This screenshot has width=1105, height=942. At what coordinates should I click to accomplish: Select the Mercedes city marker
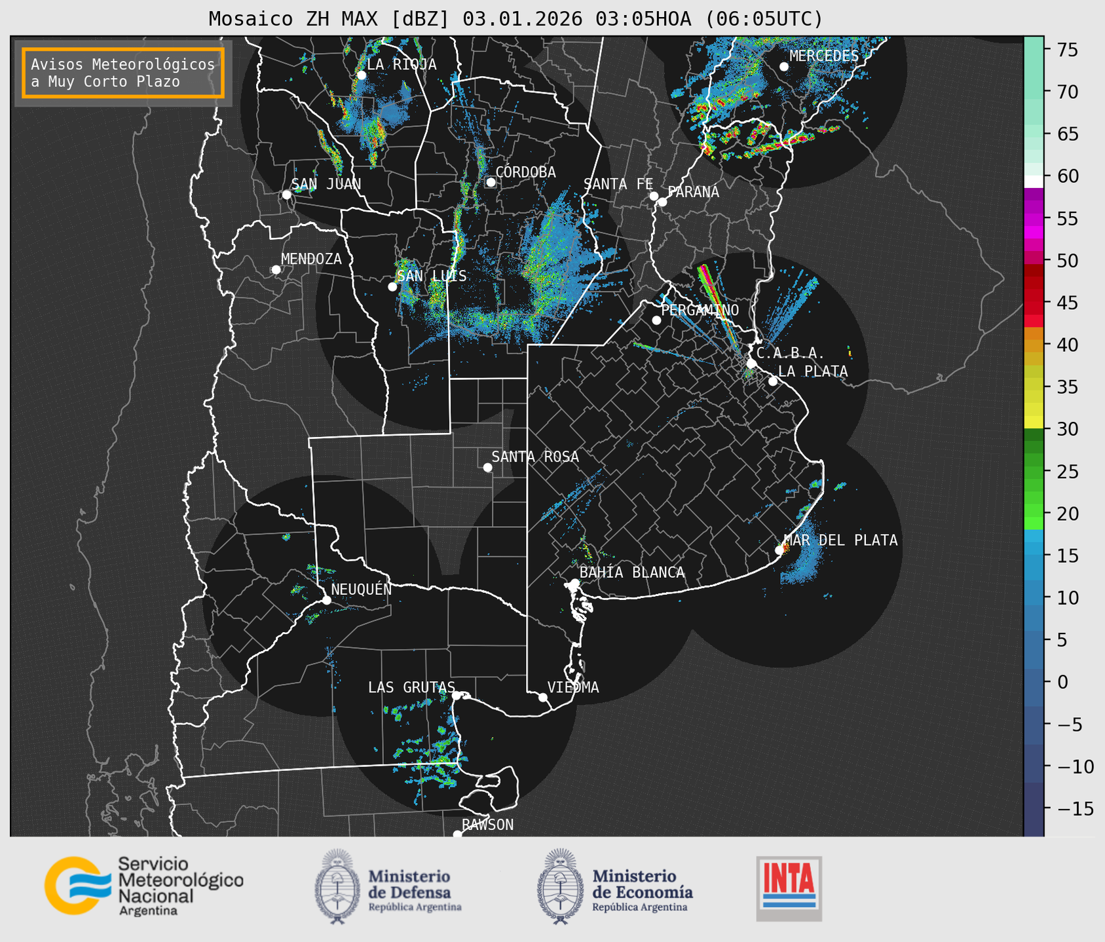coord(784,67)
